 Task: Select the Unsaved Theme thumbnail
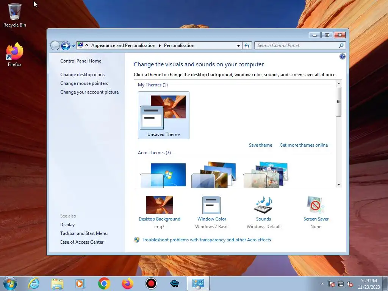coord(164,115)
